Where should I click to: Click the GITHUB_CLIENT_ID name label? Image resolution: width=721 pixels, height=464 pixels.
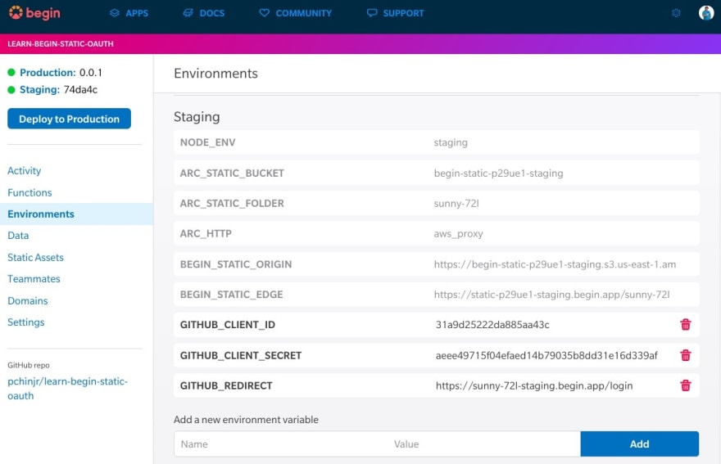pos(227,324)
